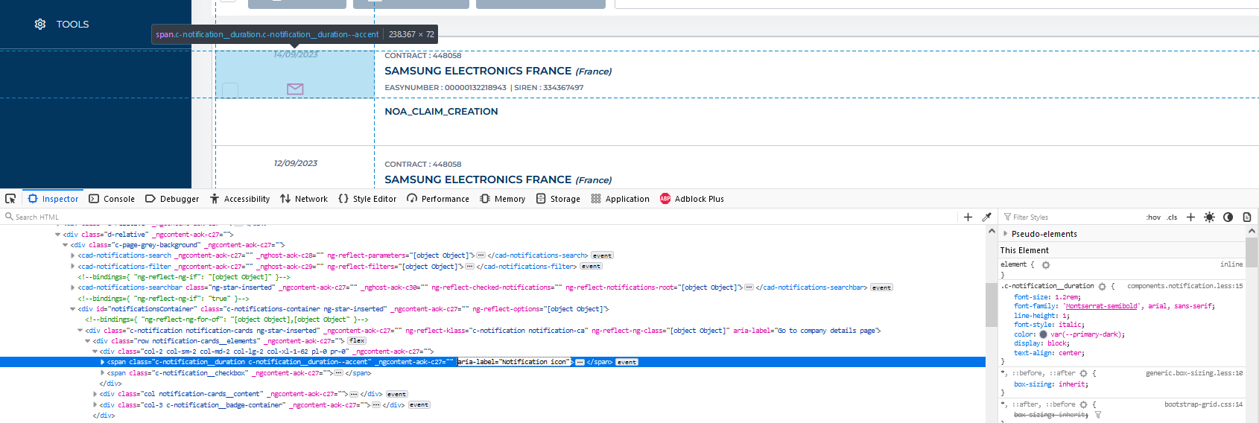1259x423 pixels.
Task: Click the add new rule plus icon
Action: pos(1190,217)
